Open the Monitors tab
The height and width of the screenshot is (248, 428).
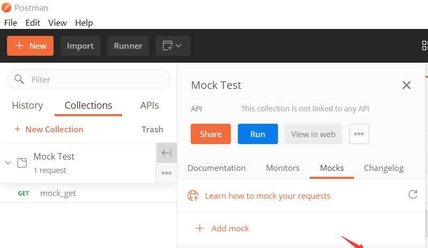tap(283, 168)
